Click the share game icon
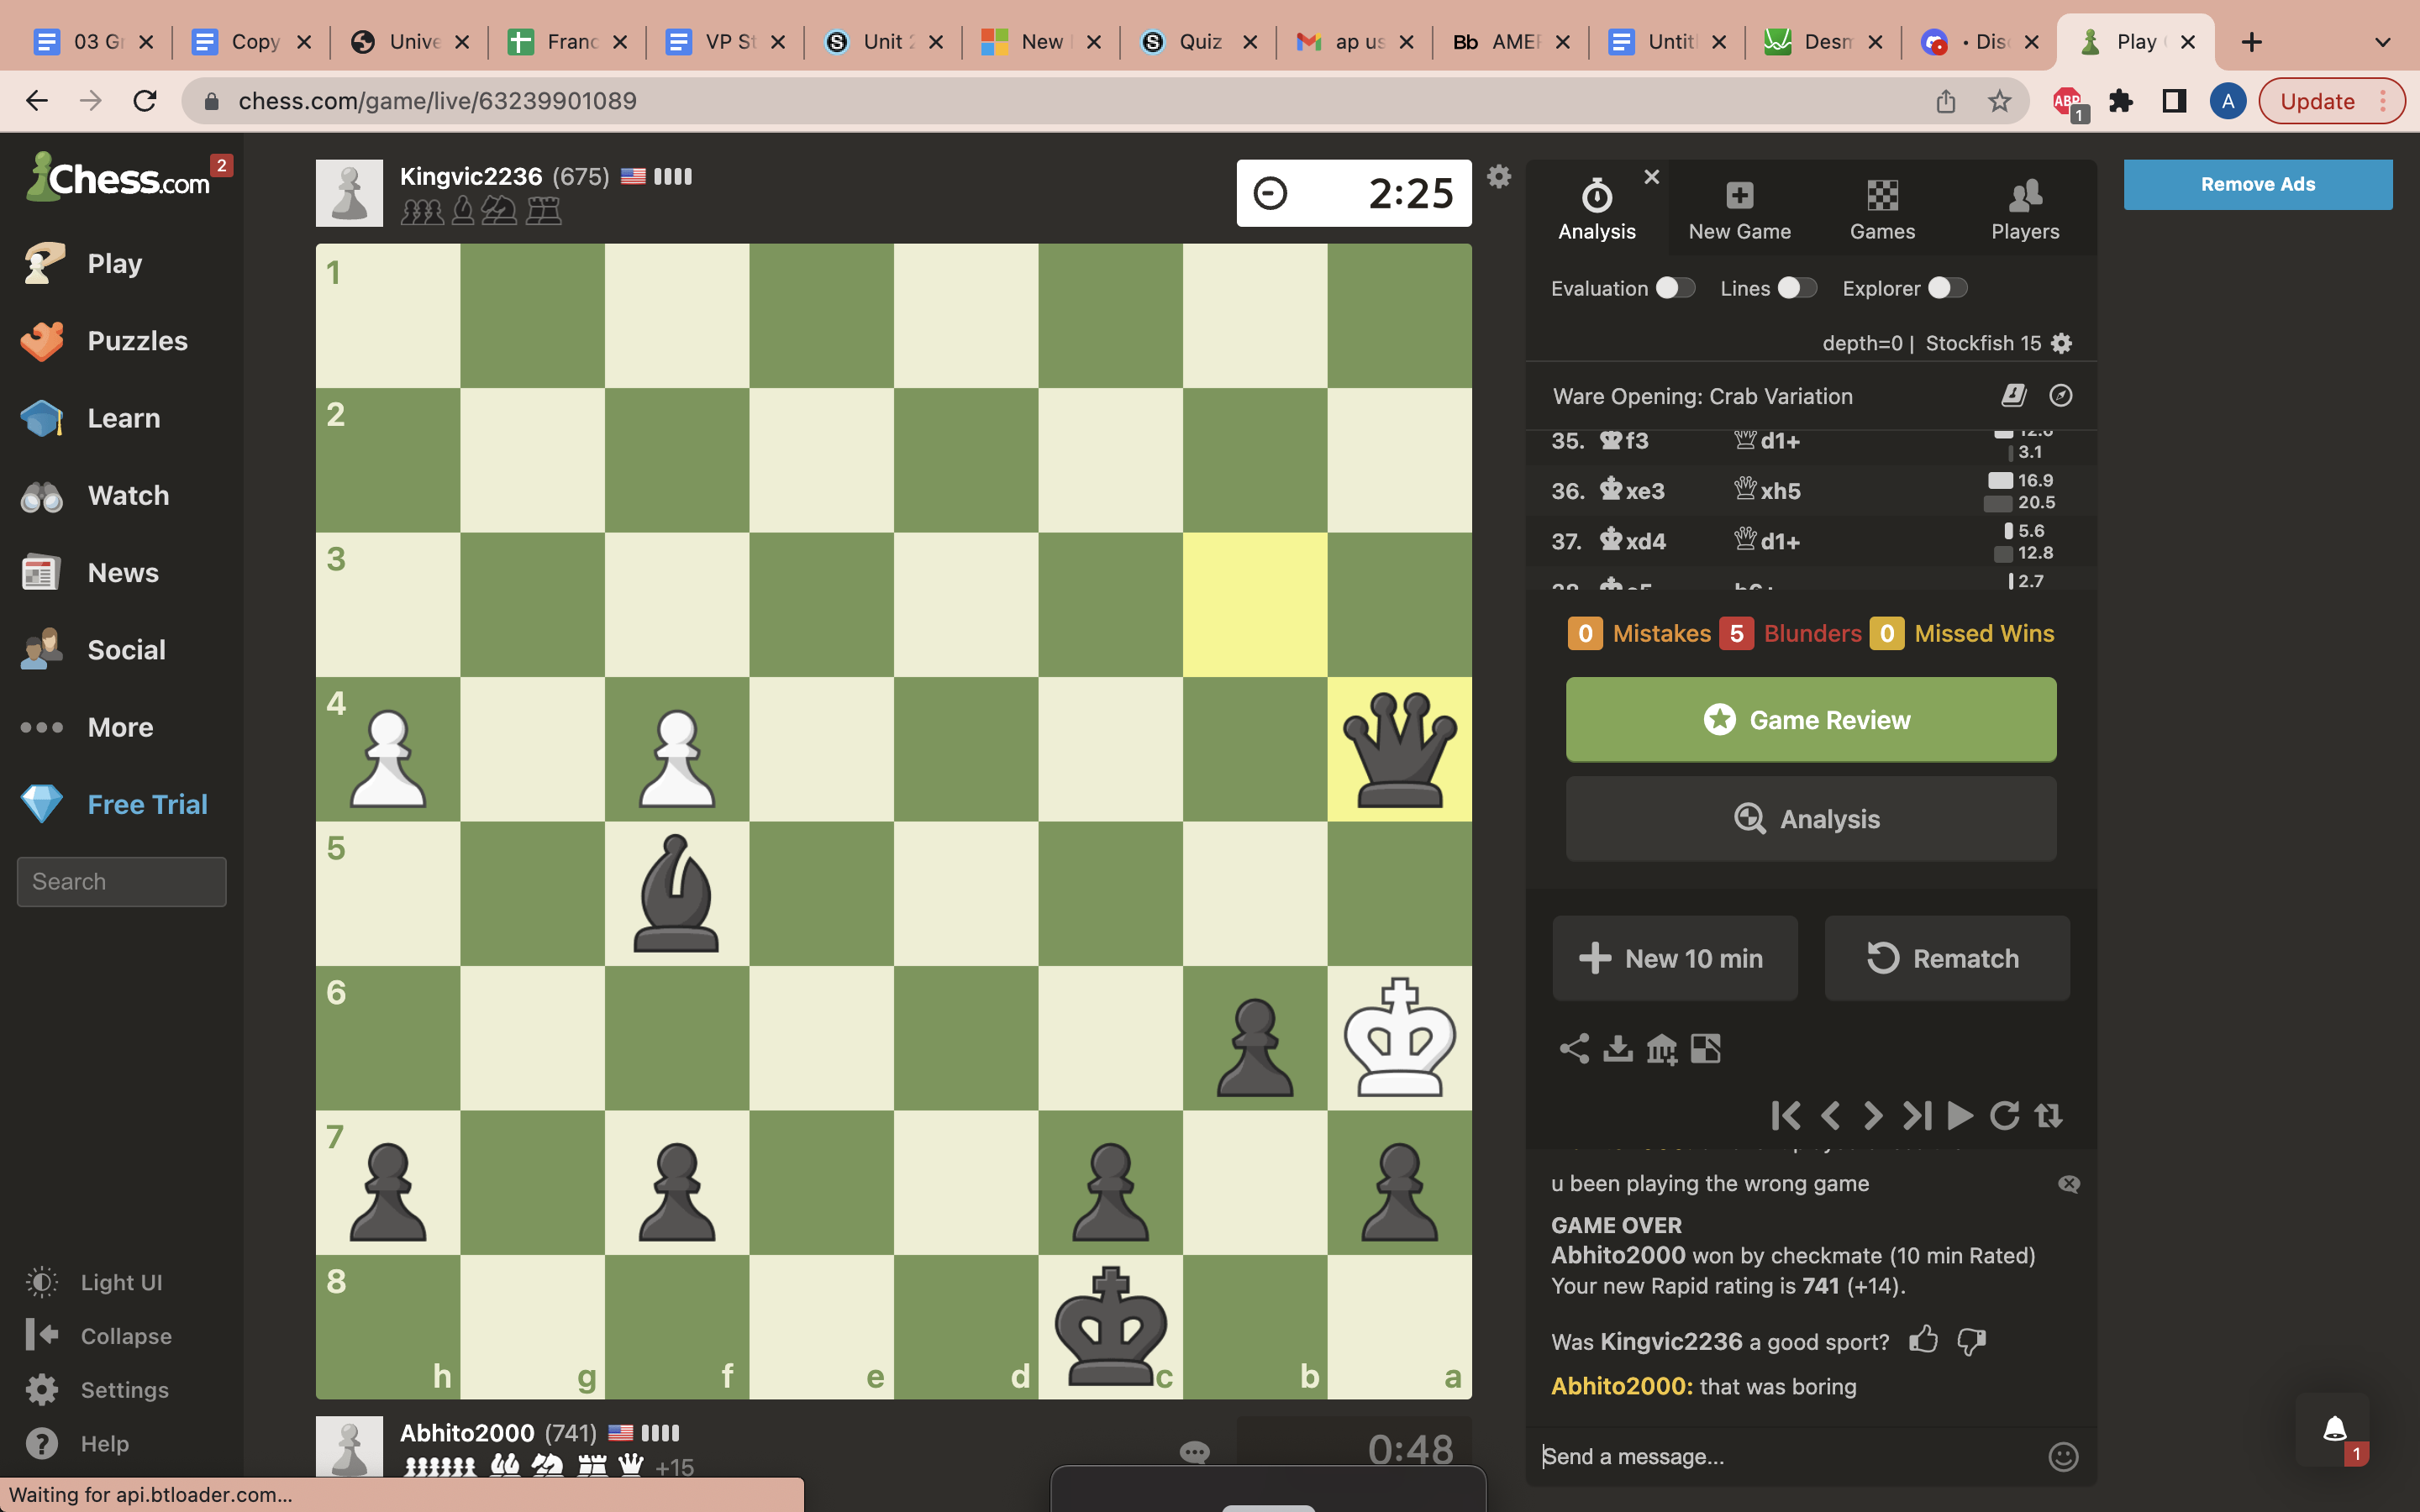Viewport: 2420px width, 1512px height. (x=1574, y=1048)
